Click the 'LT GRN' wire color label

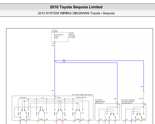coord(141,99)
